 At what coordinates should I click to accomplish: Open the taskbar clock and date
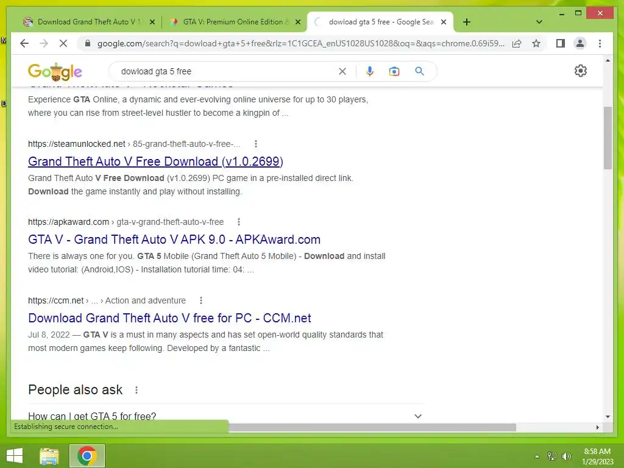click(x=597, y=456)
